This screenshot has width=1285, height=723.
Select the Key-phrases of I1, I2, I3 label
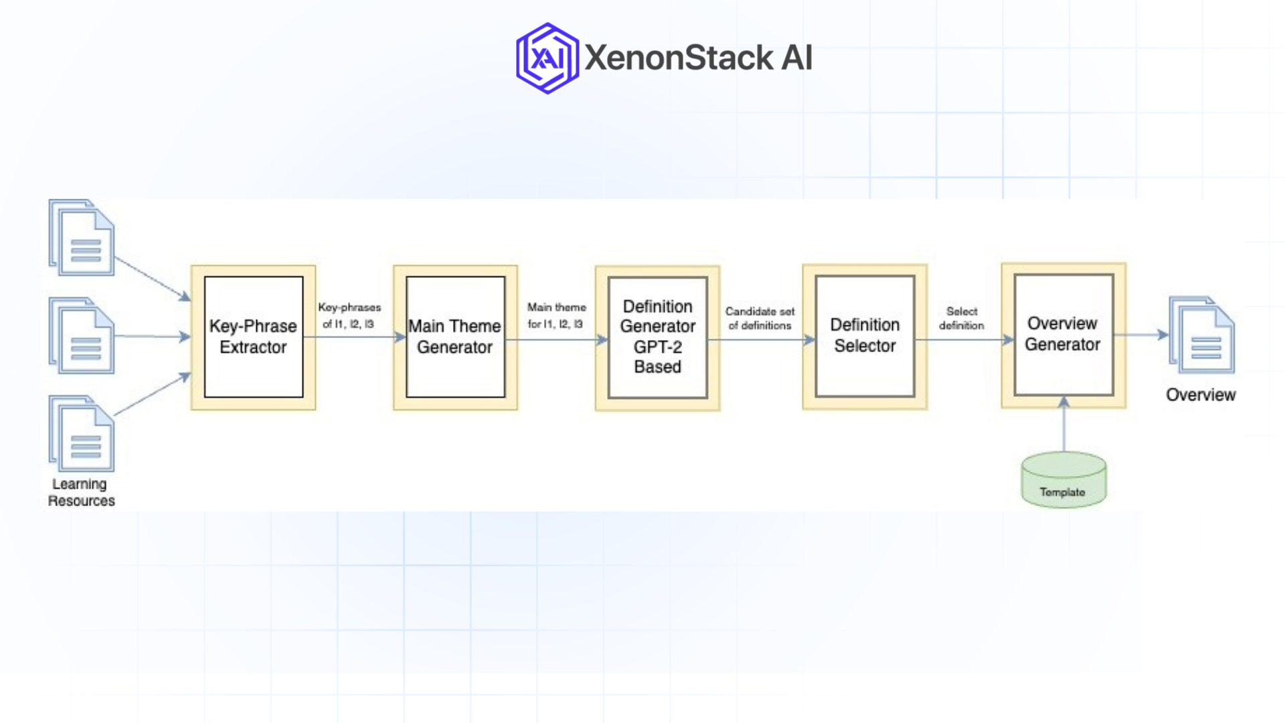[x=349, y=314]
